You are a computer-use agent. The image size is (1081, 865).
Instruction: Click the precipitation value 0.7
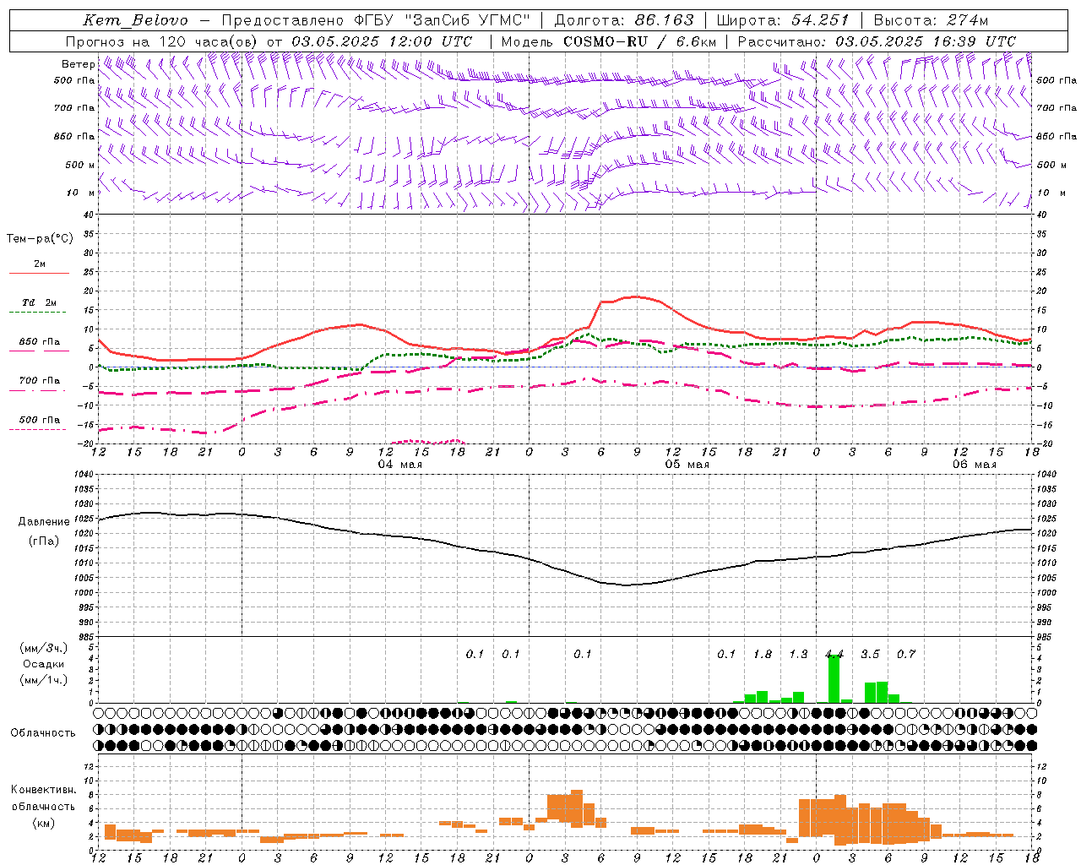pyautogui.click(x=906, y=655)
